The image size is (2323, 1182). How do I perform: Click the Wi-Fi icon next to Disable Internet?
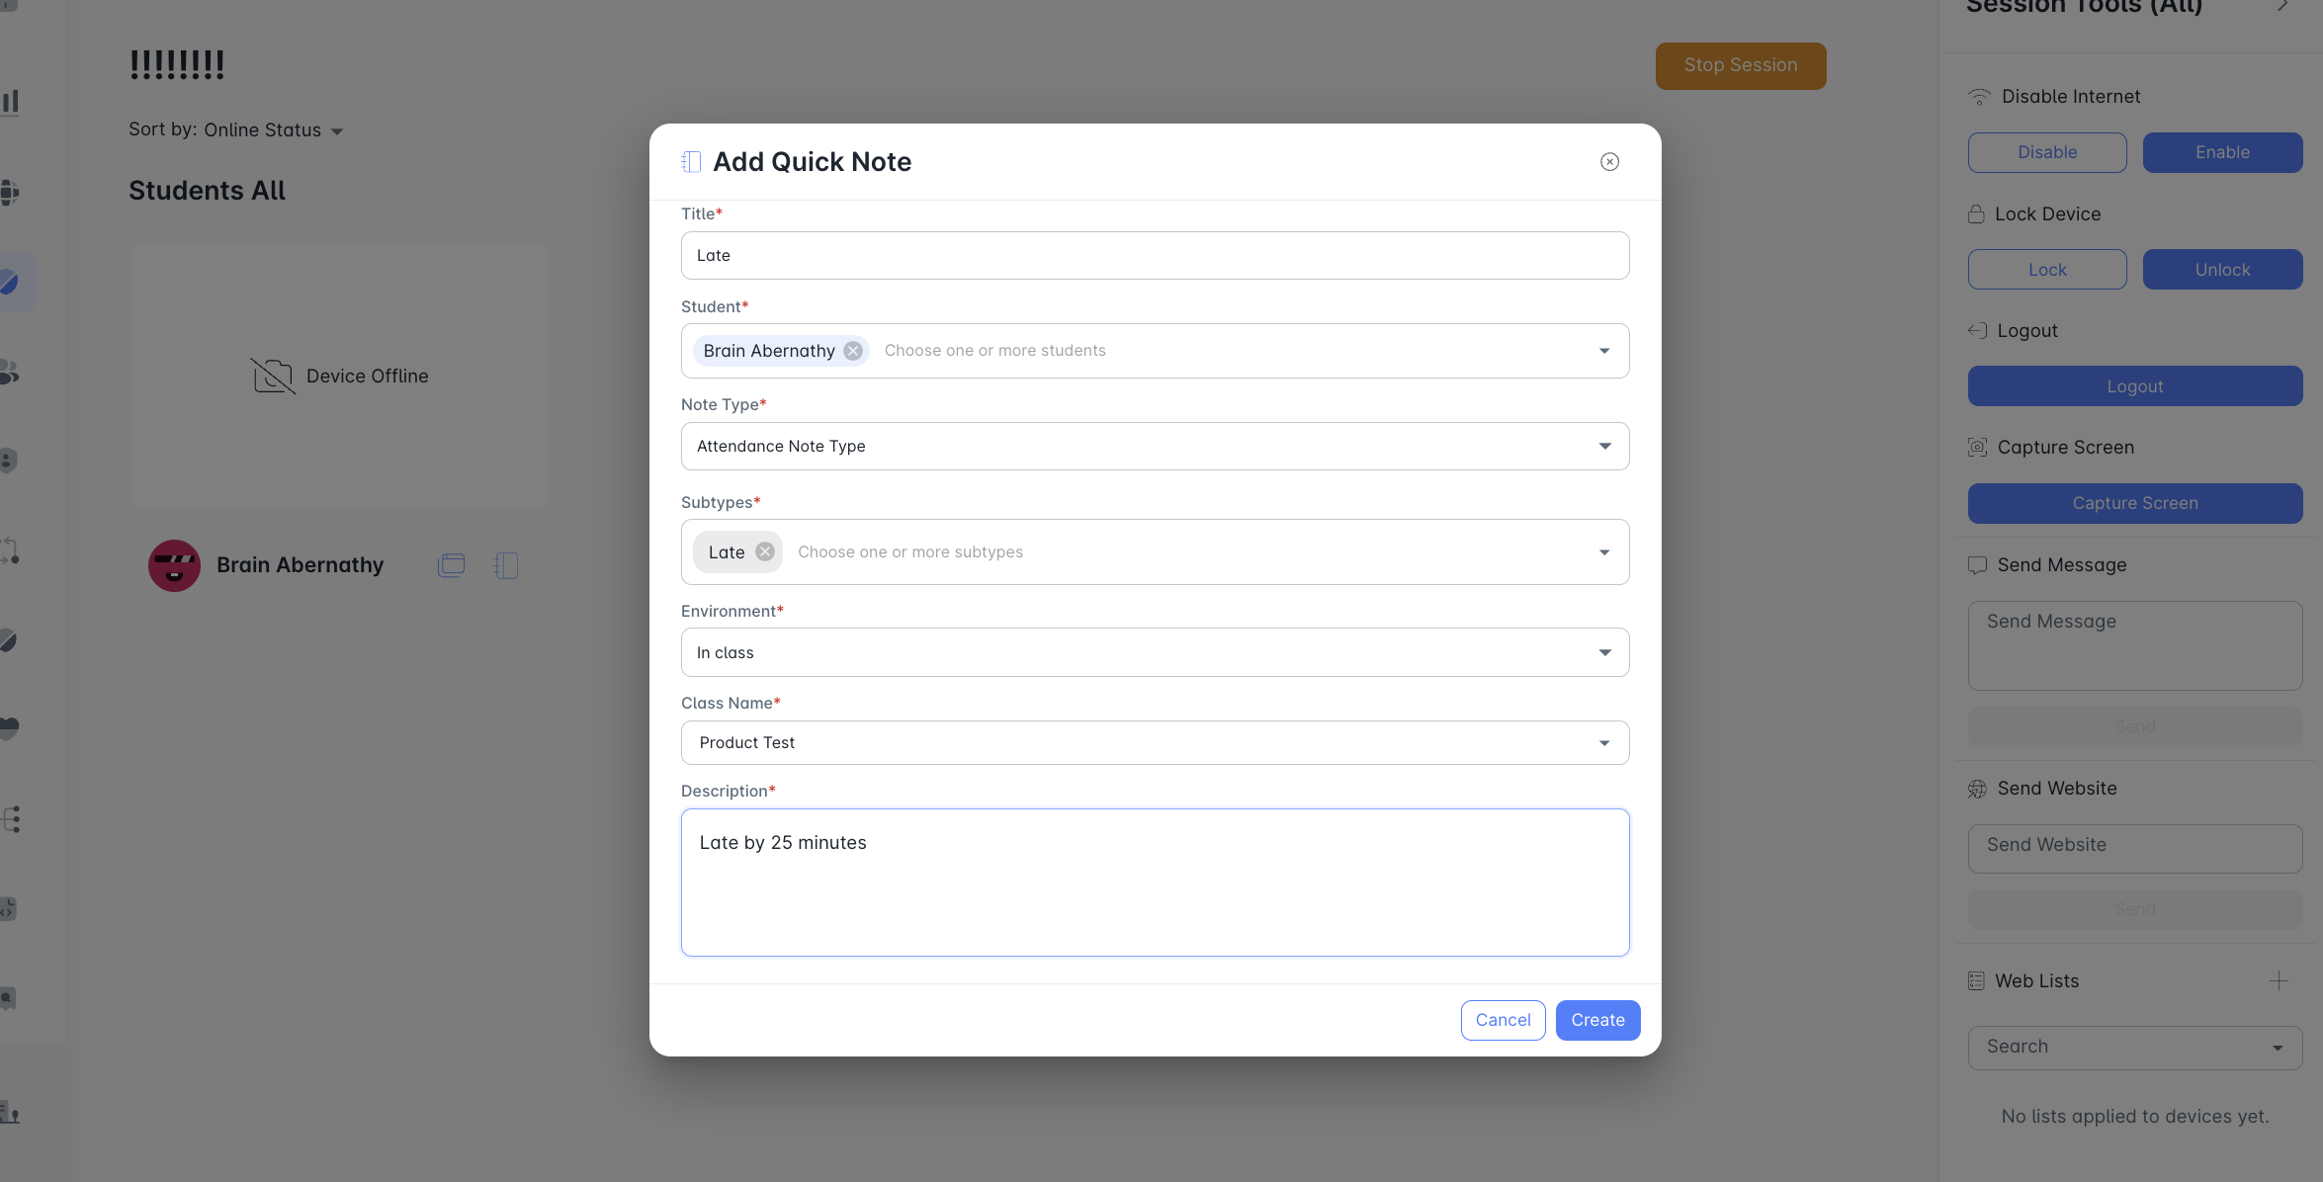[x=1979, y=97]
